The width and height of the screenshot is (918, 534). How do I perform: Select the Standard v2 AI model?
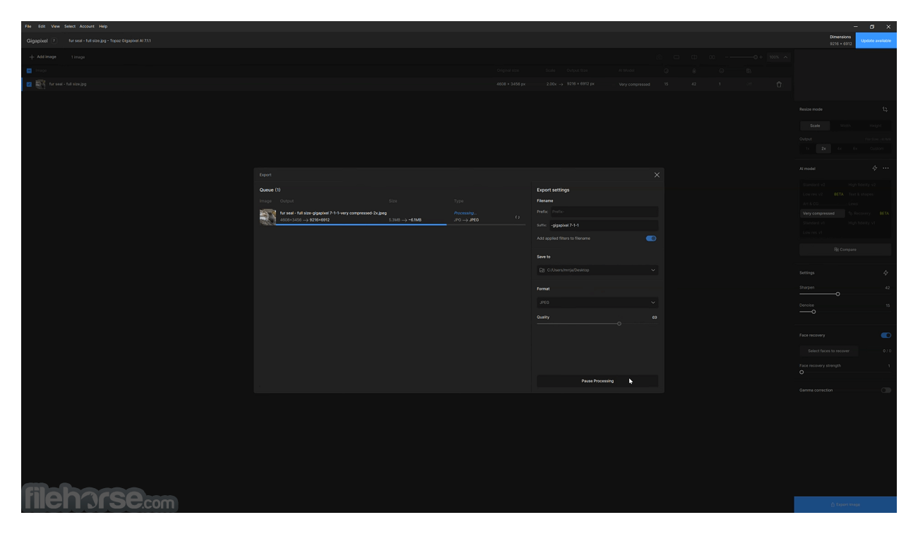tap(823, 185)
